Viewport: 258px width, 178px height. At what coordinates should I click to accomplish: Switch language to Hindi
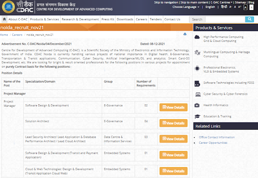click(224, 7)
